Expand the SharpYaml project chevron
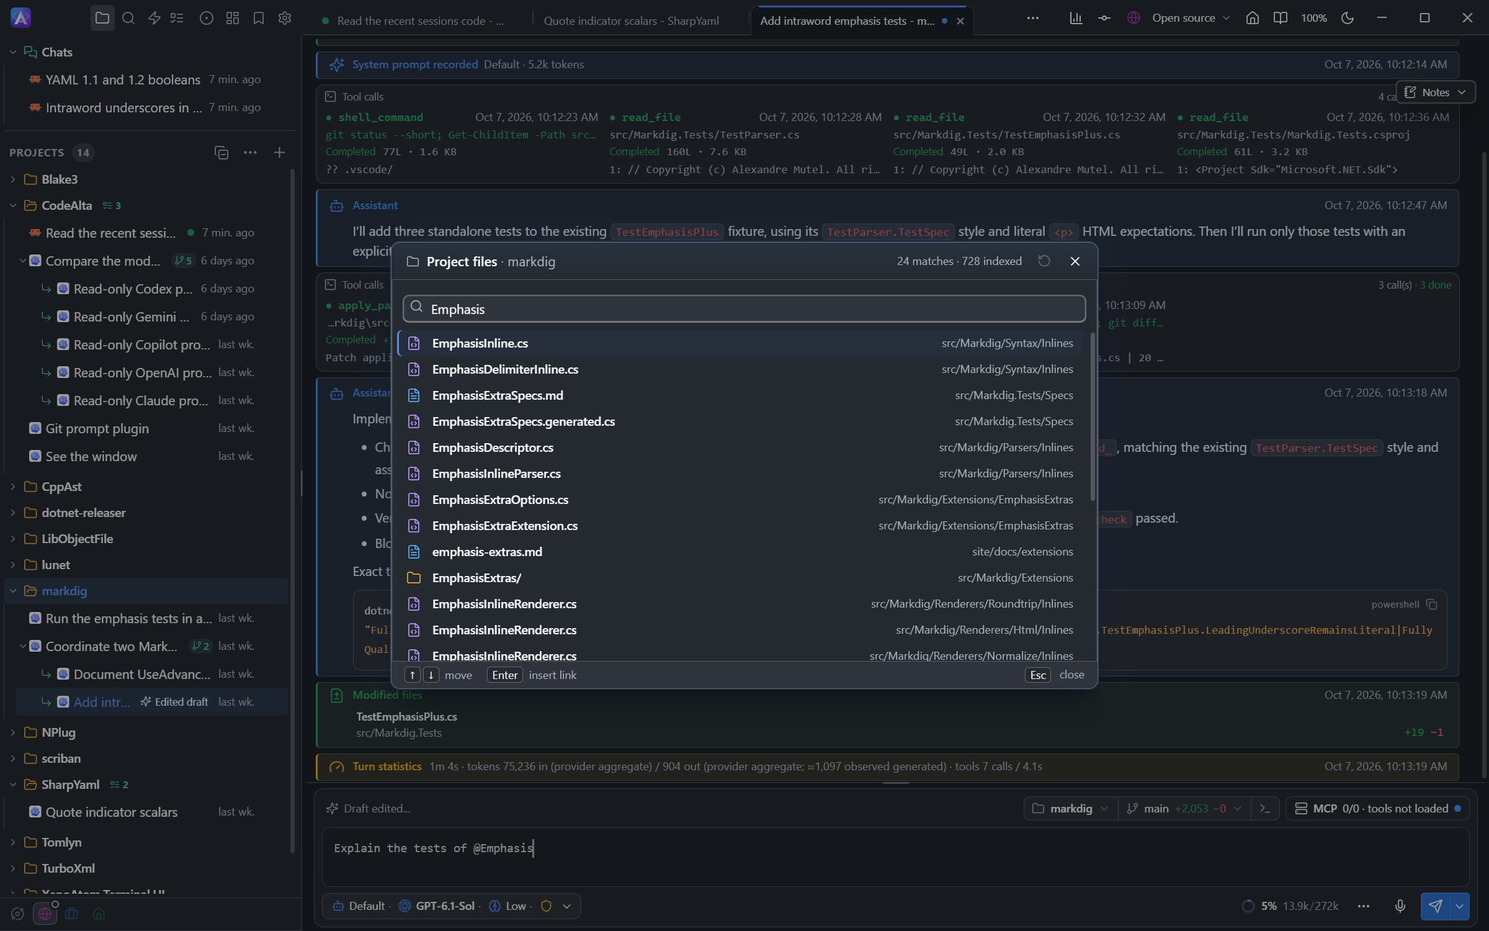The image size is (1489, 931). tap(13, 785)
